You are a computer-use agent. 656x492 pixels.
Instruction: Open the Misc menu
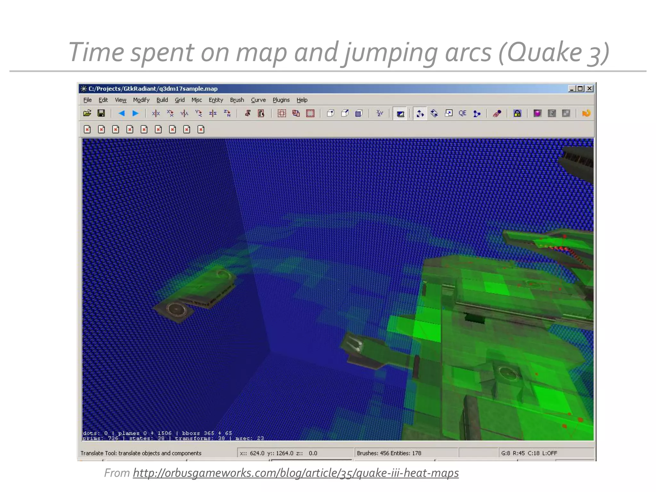(x=197, y=100)
